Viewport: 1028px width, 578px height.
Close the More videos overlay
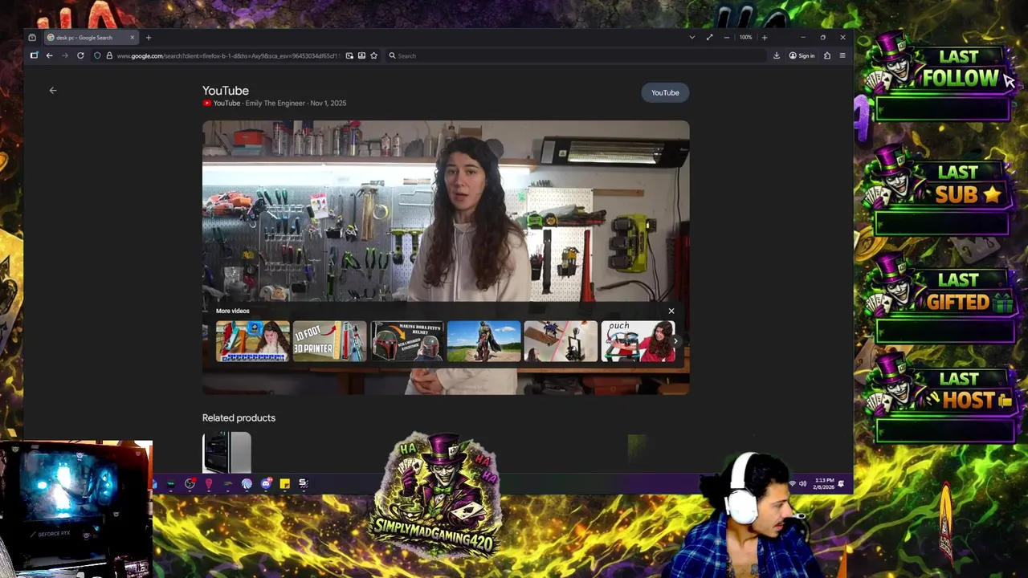(671, 311)
